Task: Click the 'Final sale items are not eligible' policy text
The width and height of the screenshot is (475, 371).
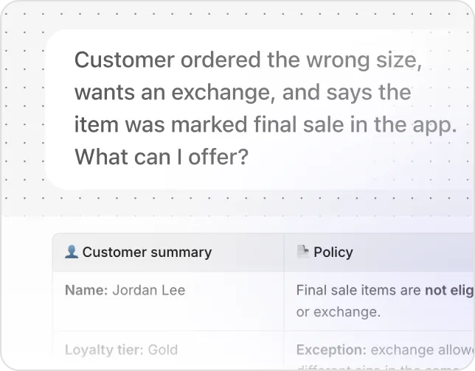Action: coord(385,290)
